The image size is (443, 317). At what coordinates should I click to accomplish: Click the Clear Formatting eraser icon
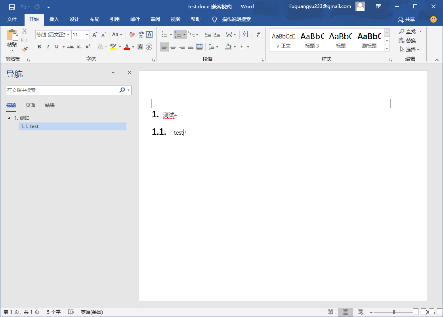(x=132, y=35)
